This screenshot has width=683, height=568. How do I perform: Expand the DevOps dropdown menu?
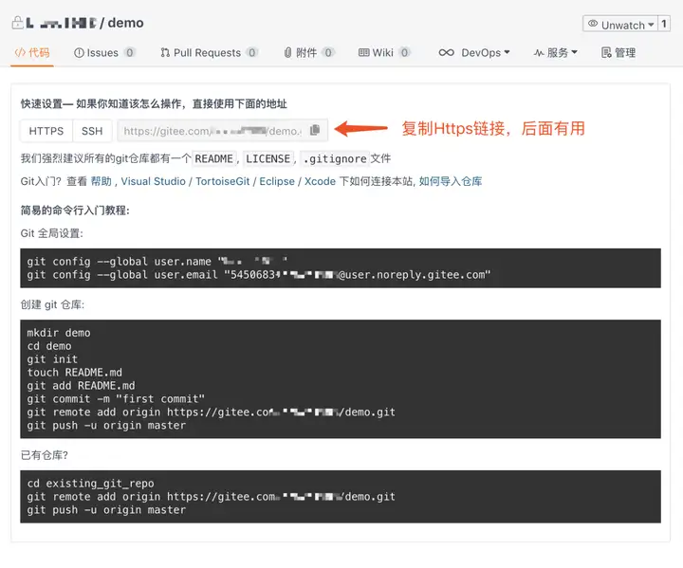pos(474,53)
